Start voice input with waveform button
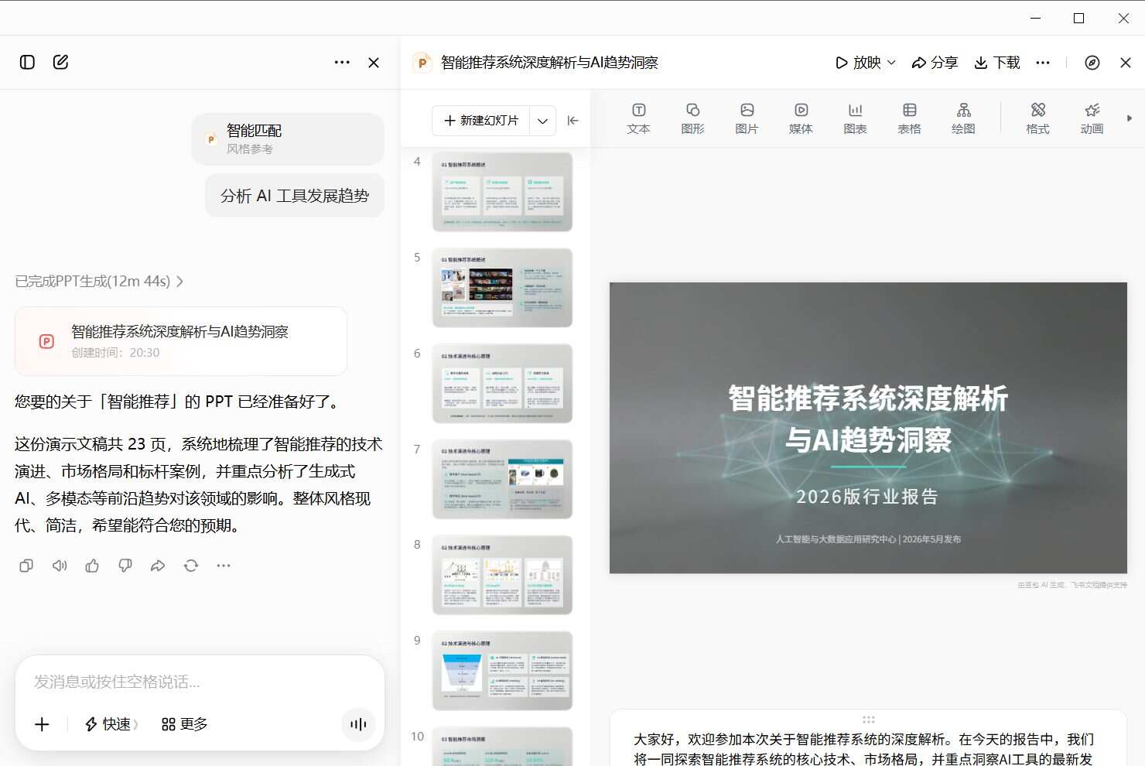 pyautogui.click(x=358, y=724)
